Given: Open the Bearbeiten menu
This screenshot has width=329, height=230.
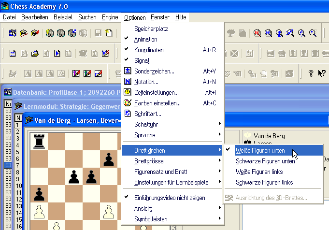Looking at the screenshot, I should pos(35,17).
